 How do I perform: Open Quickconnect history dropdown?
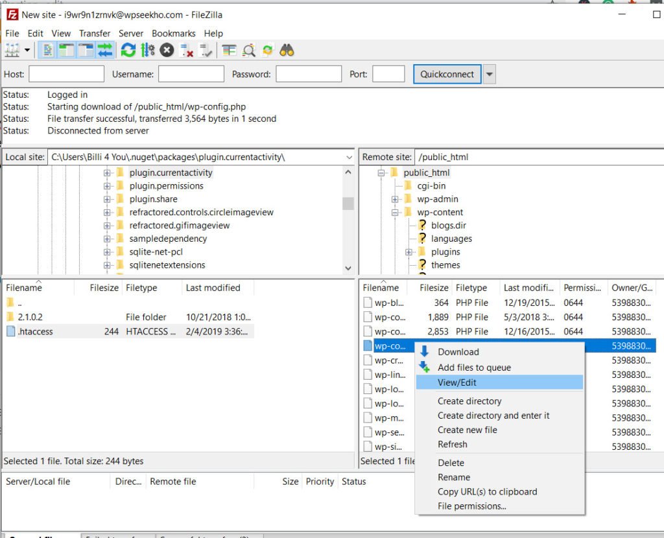click(490, 74)
